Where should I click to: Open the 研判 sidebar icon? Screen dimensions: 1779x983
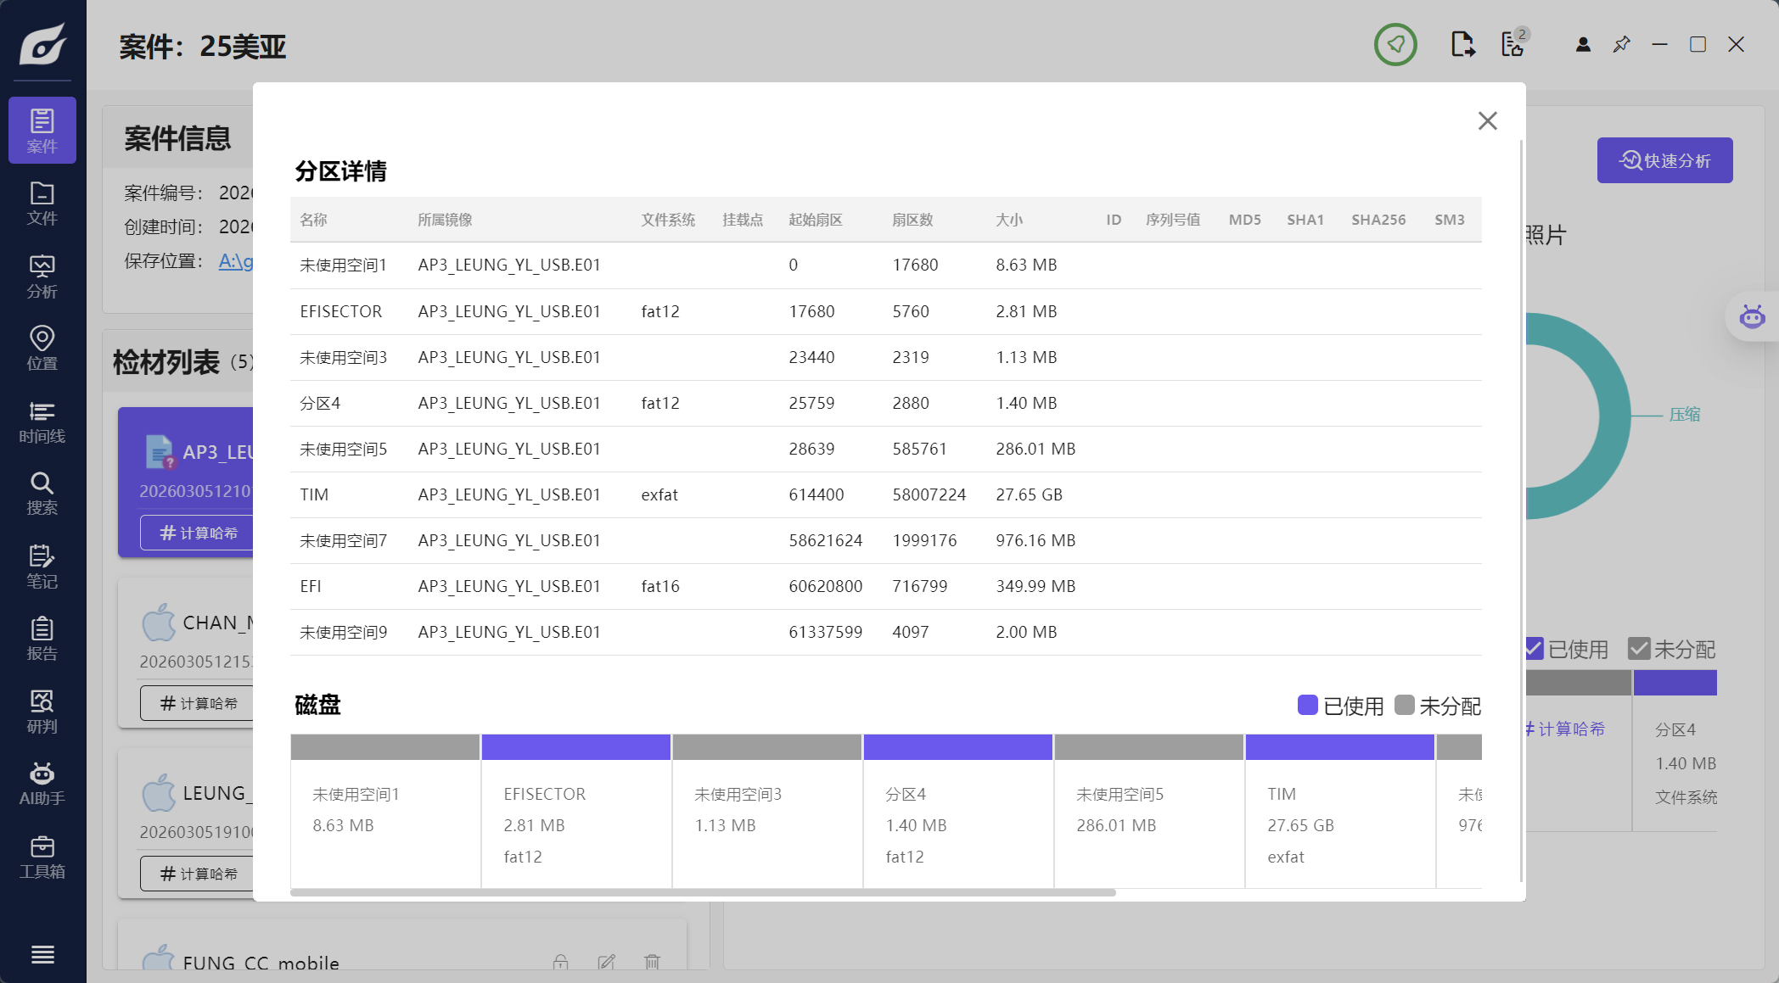coord(42,712)
